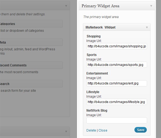Focus the Lifestyle Image Url field

click(117, 102)
